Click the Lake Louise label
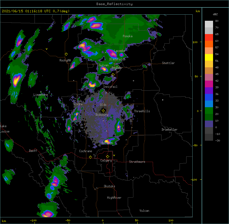229x224 pixels. [5, 129]
